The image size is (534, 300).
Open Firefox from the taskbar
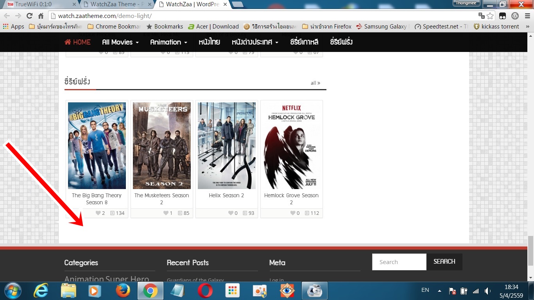122,291
